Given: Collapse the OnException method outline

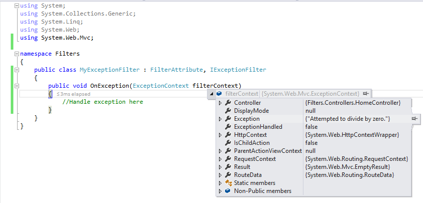Looking at the screenshot, I should 17,86.
